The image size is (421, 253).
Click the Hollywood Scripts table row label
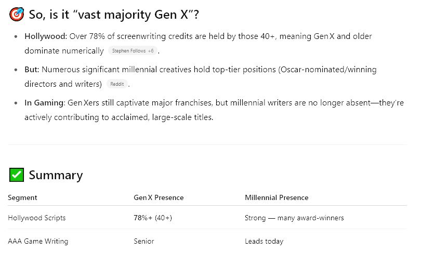(x=37, y=218)
